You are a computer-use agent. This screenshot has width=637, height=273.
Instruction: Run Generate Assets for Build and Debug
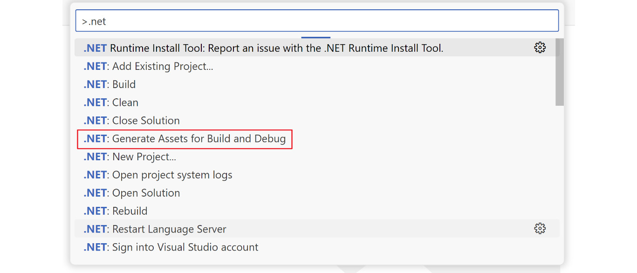[x=317, y=139]
